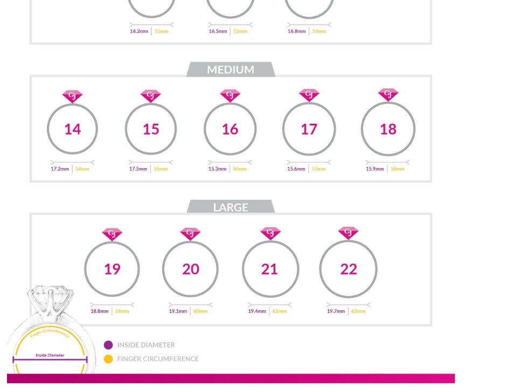Click the INSIDE DIAMETER legend label

(x=146, y=345)
